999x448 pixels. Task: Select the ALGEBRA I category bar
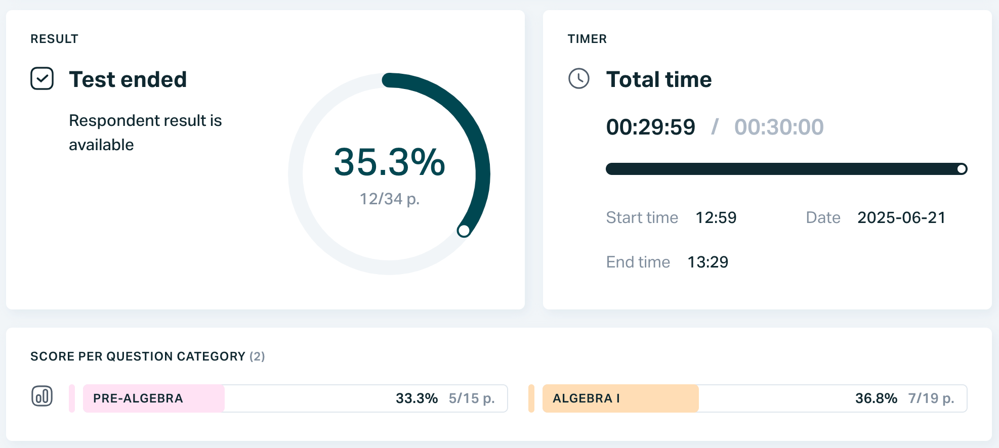point(754,398)
